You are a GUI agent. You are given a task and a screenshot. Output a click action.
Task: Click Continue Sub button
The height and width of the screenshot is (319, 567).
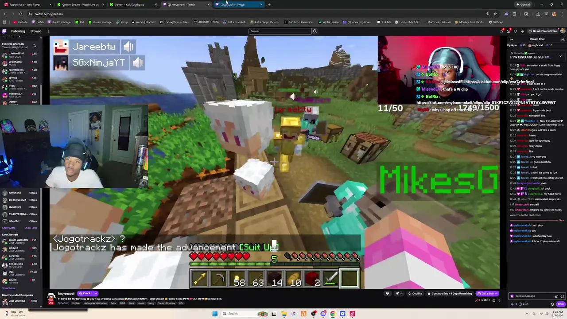pos(450,293)
